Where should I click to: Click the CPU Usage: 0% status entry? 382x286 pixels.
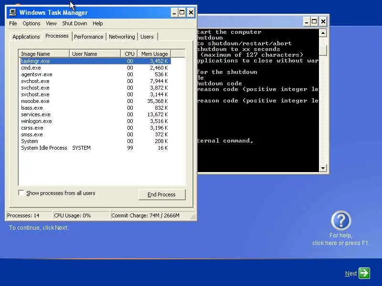coord(81,215)
